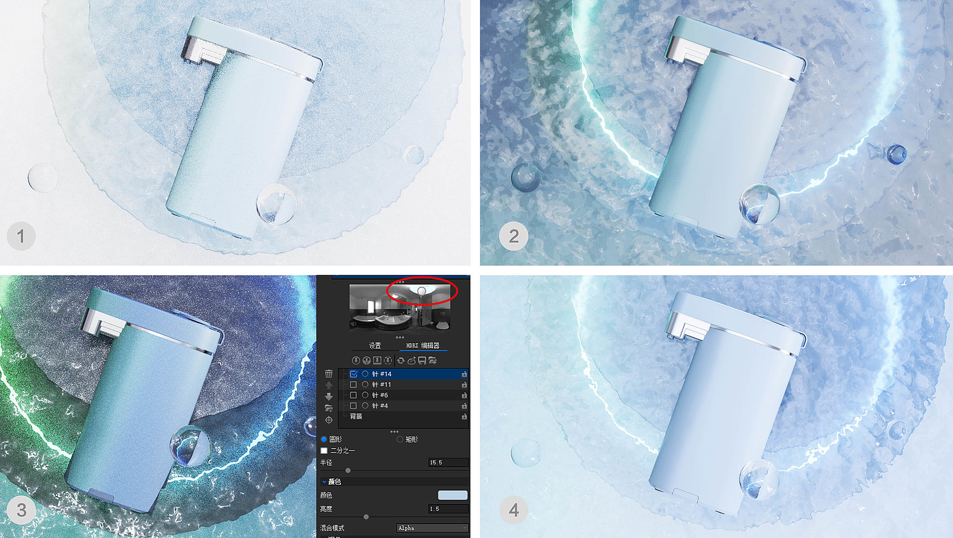Click the 半径 slider handle

pos(349,471)
